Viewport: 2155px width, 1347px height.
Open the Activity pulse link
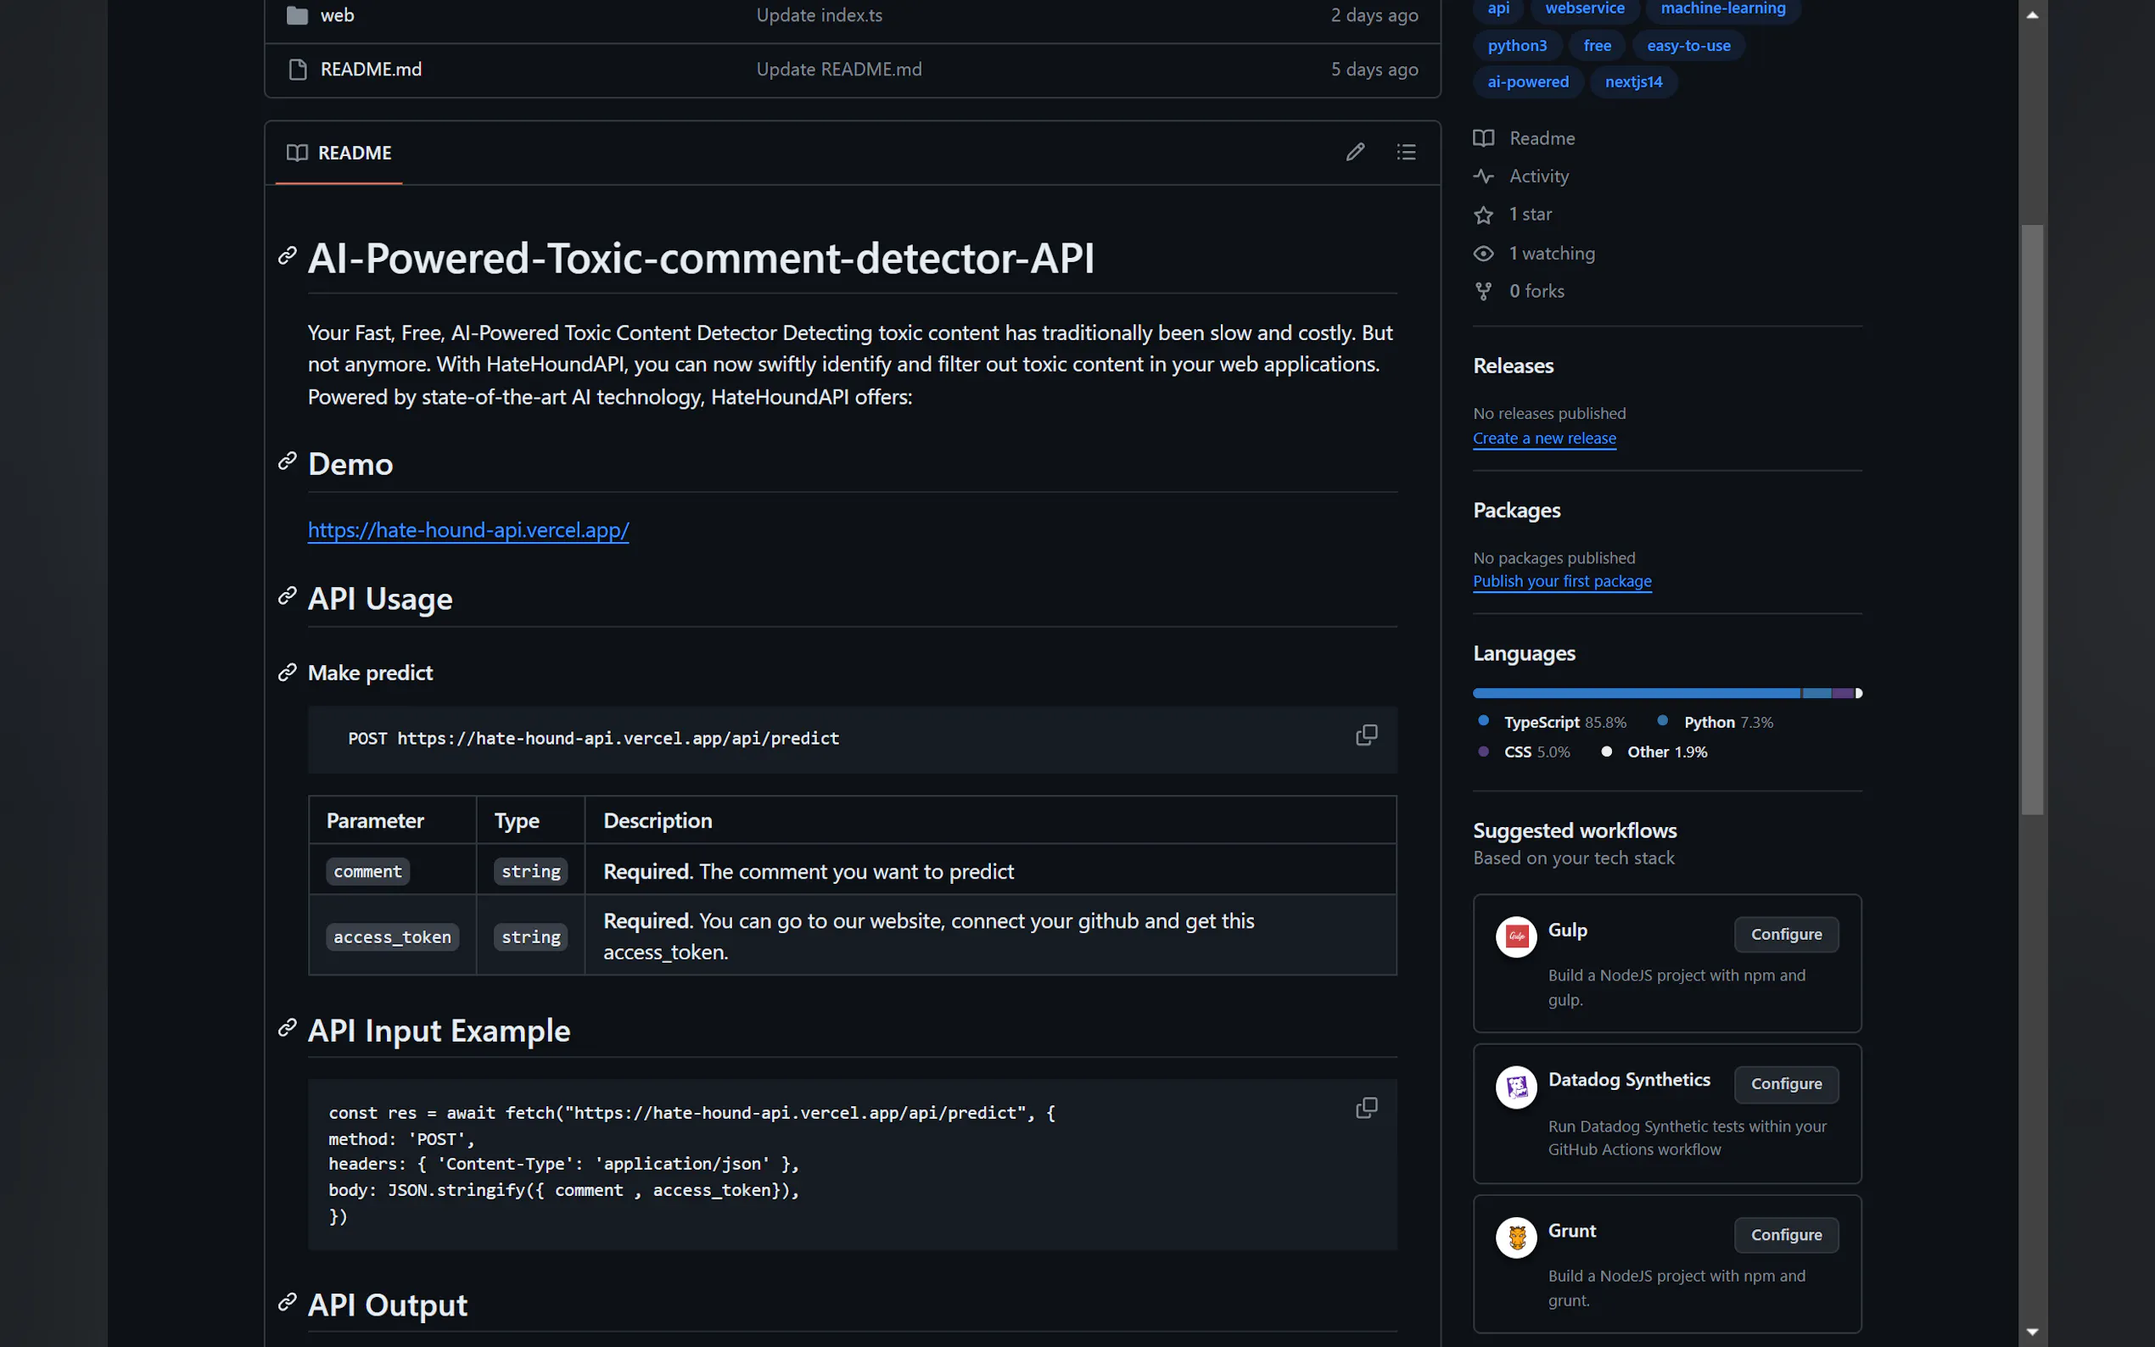1538,176
